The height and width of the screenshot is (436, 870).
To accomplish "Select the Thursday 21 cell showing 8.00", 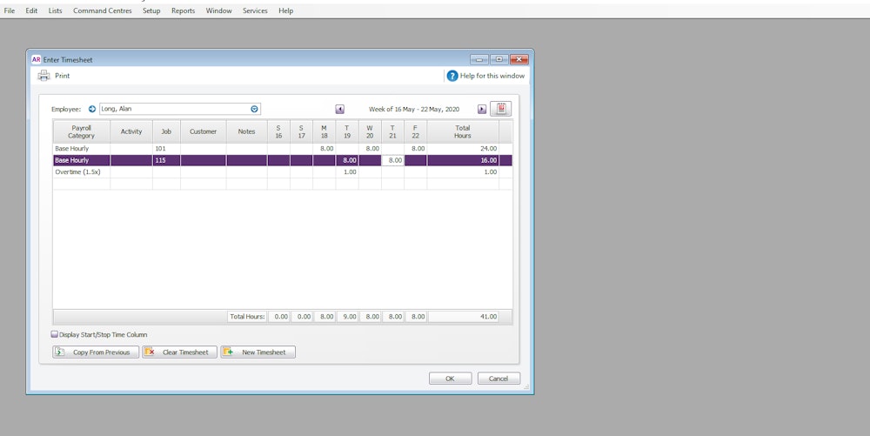I will [x=393, y=161].
